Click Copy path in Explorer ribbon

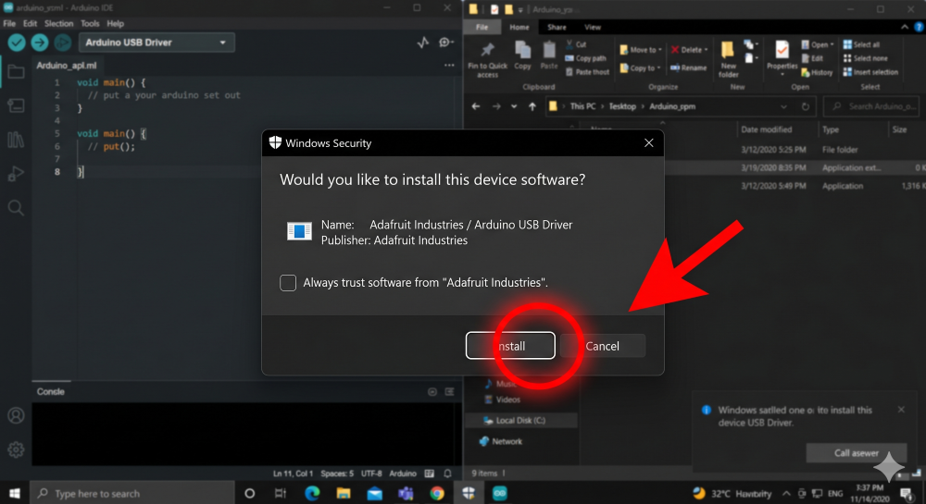pos(586,58)
